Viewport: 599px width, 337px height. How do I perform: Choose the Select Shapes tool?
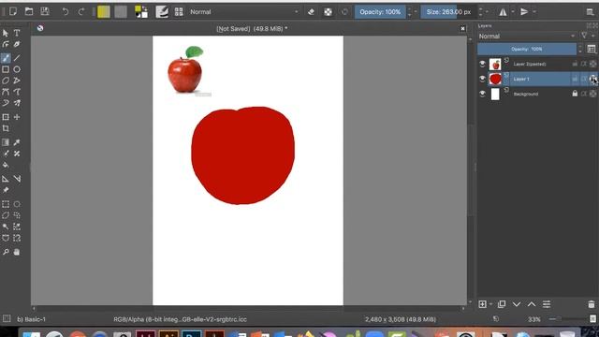pyautogui.click(x=6, y=34)
